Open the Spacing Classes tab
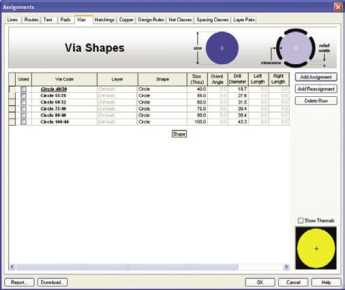Screen dimensions: 345x290 pyautogui.click(x=213, y=20)
